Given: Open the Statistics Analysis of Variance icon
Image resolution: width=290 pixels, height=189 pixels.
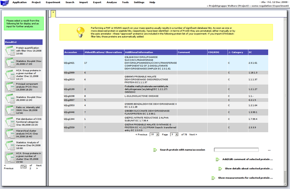Looking at the screenshot, I should pos(10,146).
